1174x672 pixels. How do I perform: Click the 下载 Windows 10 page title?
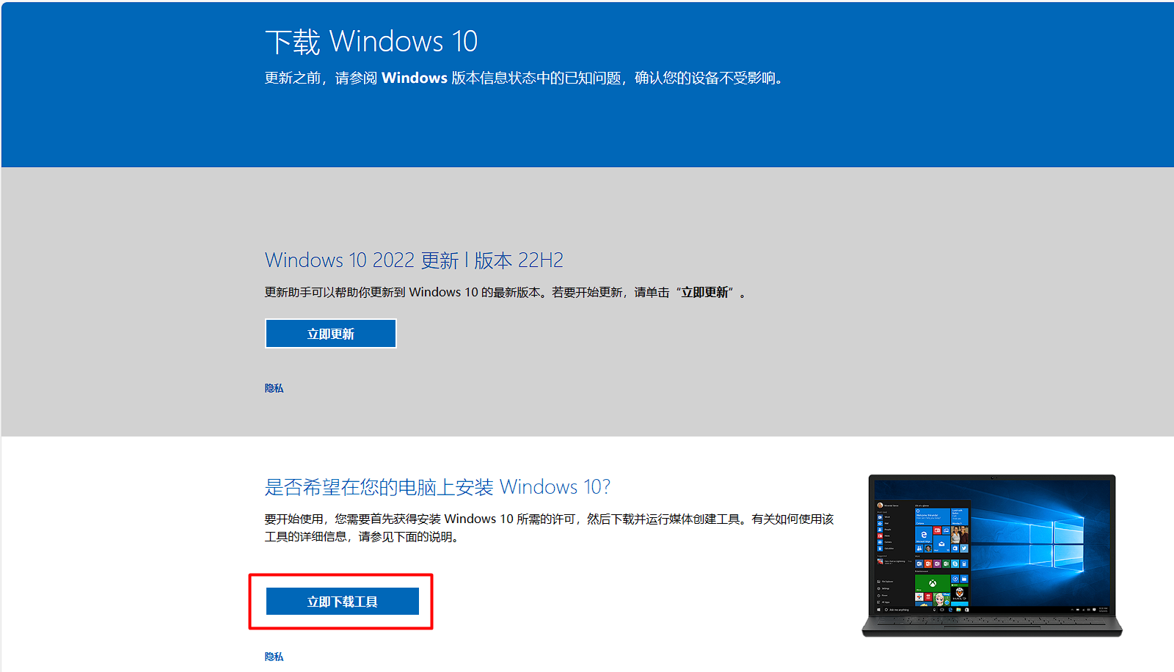371,42
